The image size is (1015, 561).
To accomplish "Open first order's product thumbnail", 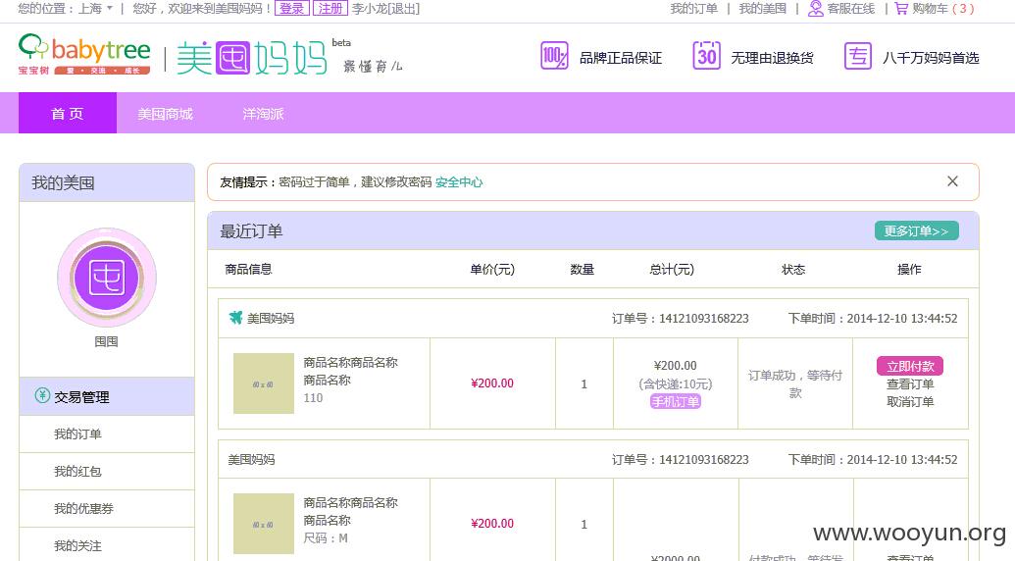I will 264,383.
